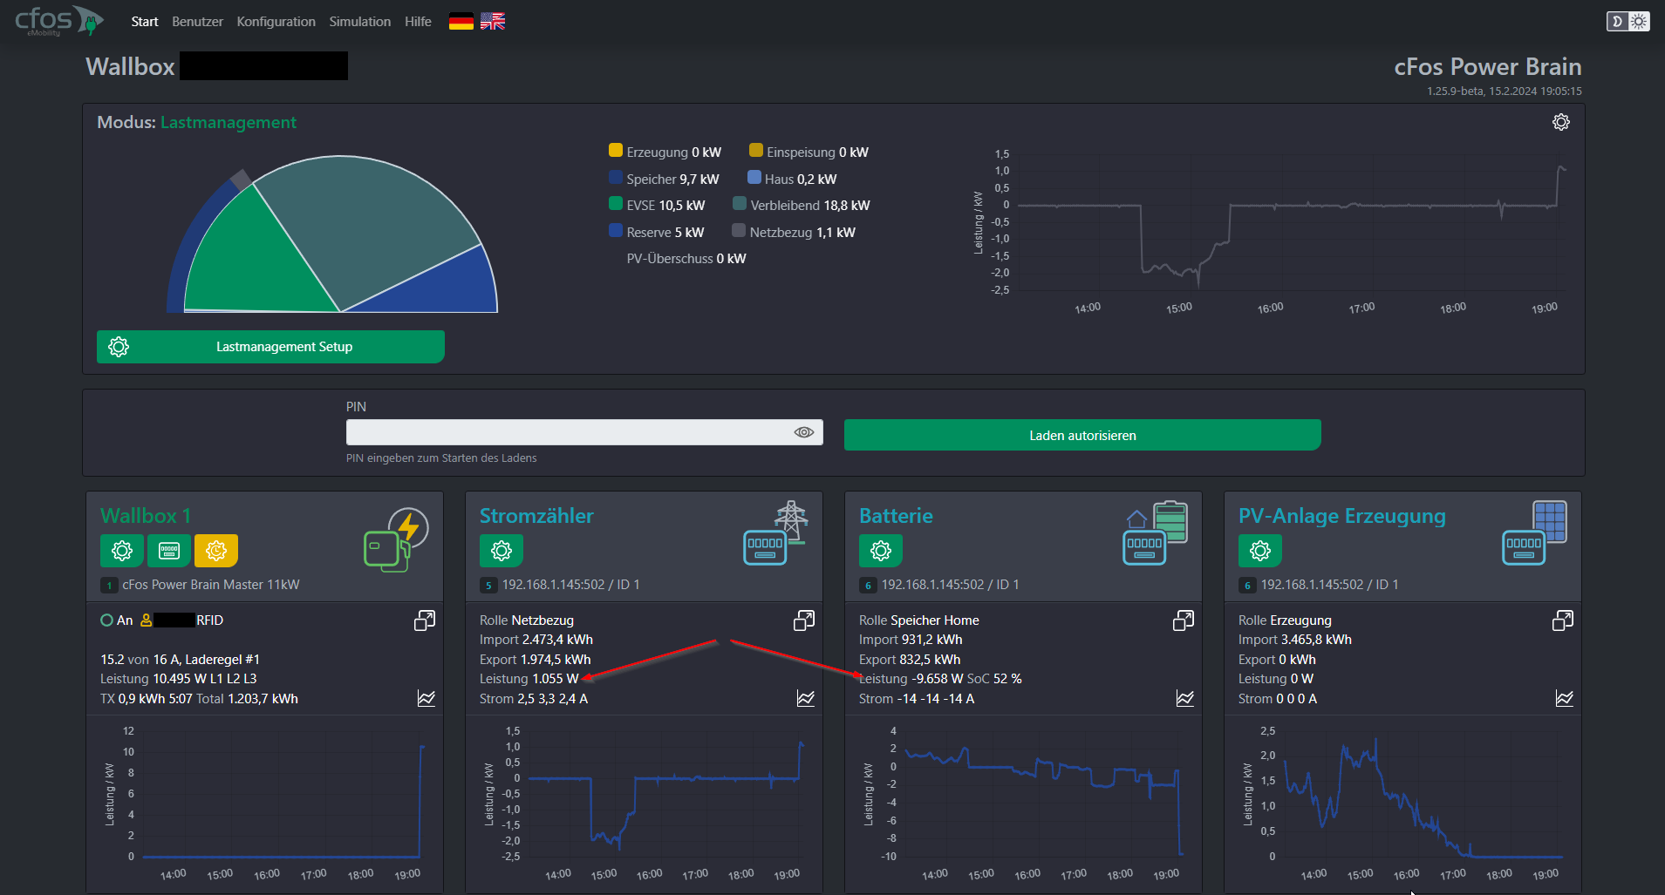The height and width of the screenshot is (895, 1665).
Task: Click the Speicher blue legend swatch
Action: [x=616, y=178]
